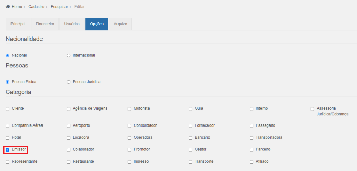
Task: Check the Transportadora checkbox
Action: (x=252, y=138)
